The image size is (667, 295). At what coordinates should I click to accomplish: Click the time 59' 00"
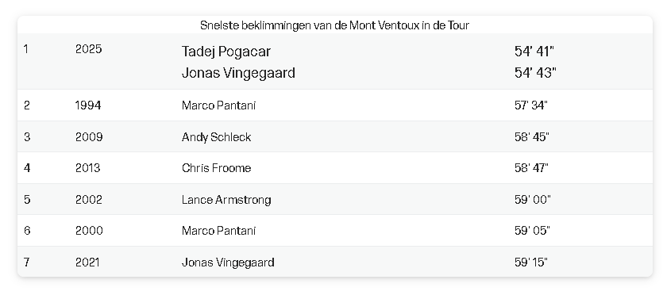click(x=533, y=199)
